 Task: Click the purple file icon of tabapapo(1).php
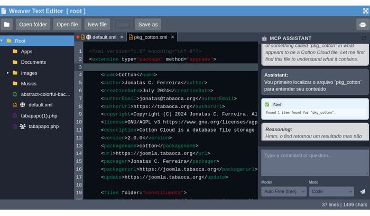coord(15,116)
